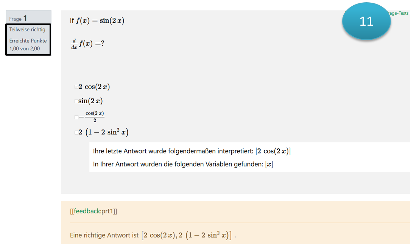Image resolution: width=411 pixels, height=244 pixels.
Task: Click the Eine richtige Antwort ist text
Action: tap(104, 235)
